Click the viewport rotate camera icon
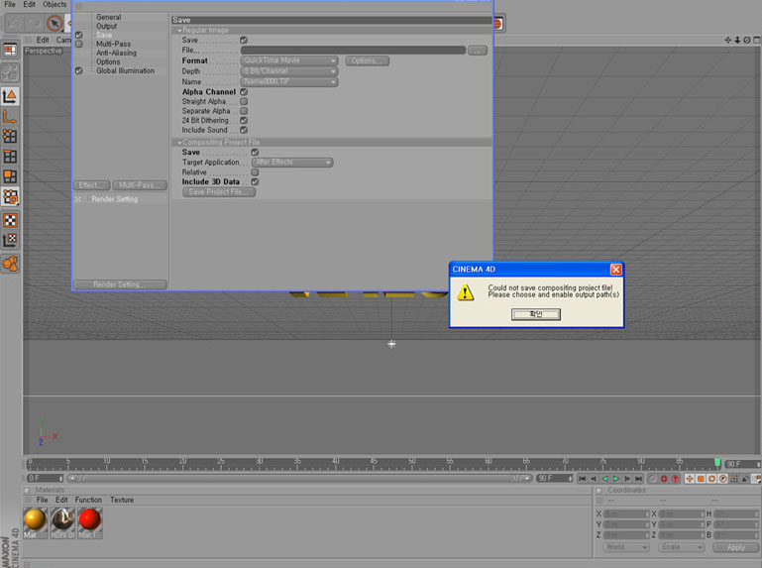 (x=747, y=40)
